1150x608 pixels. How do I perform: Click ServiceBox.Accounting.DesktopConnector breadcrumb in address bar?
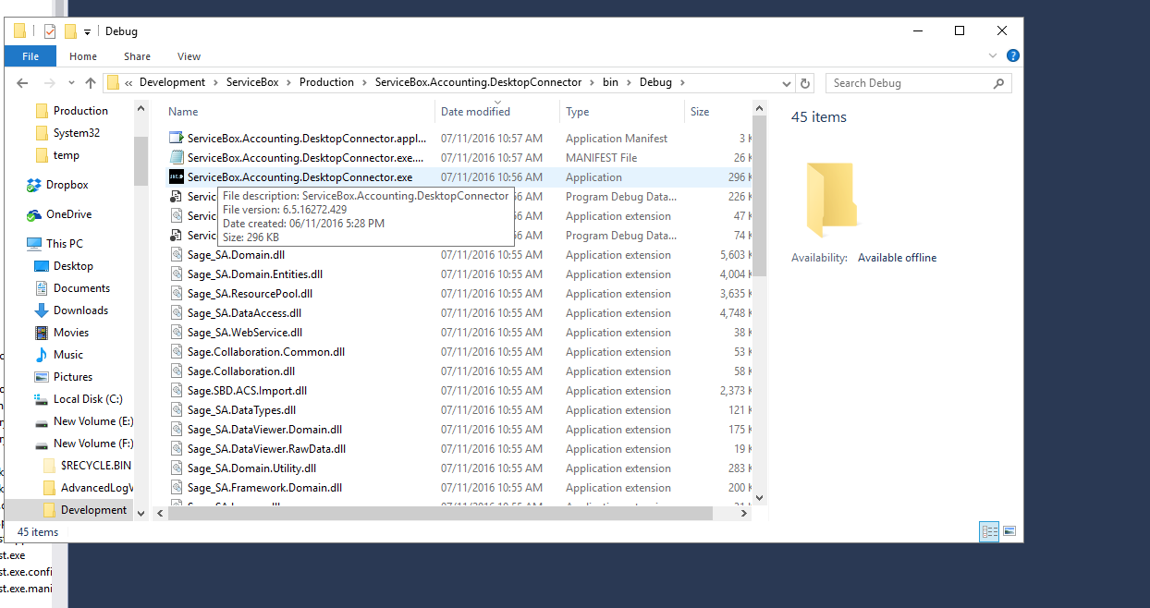pos(478,82)
